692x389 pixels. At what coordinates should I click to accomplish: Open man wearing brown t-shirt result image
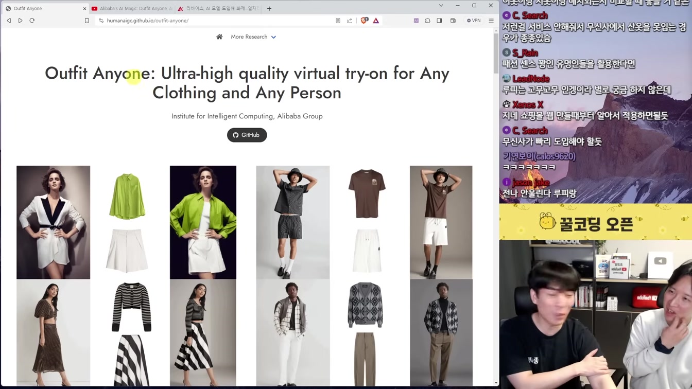pos(441,222)
